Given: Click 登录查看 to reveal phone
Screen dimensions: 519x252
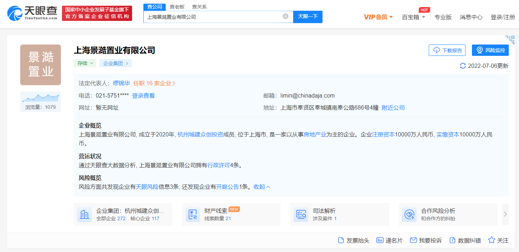Looking at the screenshot, I should (143, 96).
